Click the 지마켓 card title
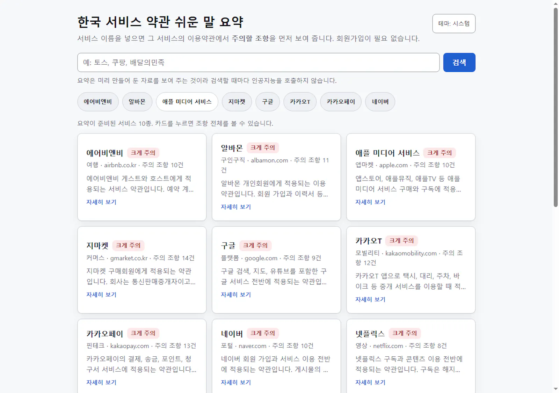 point(97,246)
